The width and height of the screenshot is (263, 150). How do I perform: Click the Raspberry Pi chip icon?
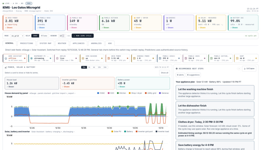(31, 58)
